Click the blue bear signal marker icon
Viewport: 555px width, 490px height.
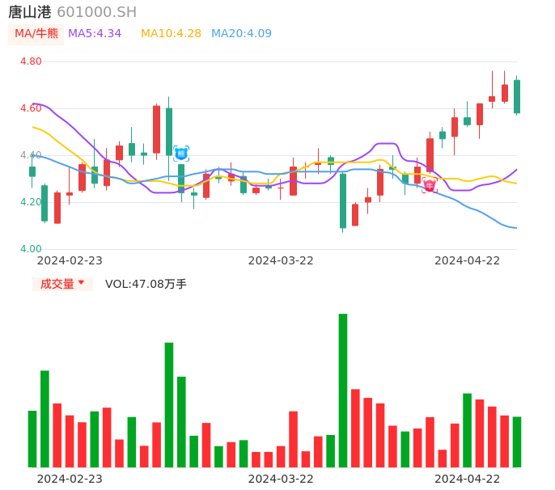pyautogui.click(x=181, y=154)
